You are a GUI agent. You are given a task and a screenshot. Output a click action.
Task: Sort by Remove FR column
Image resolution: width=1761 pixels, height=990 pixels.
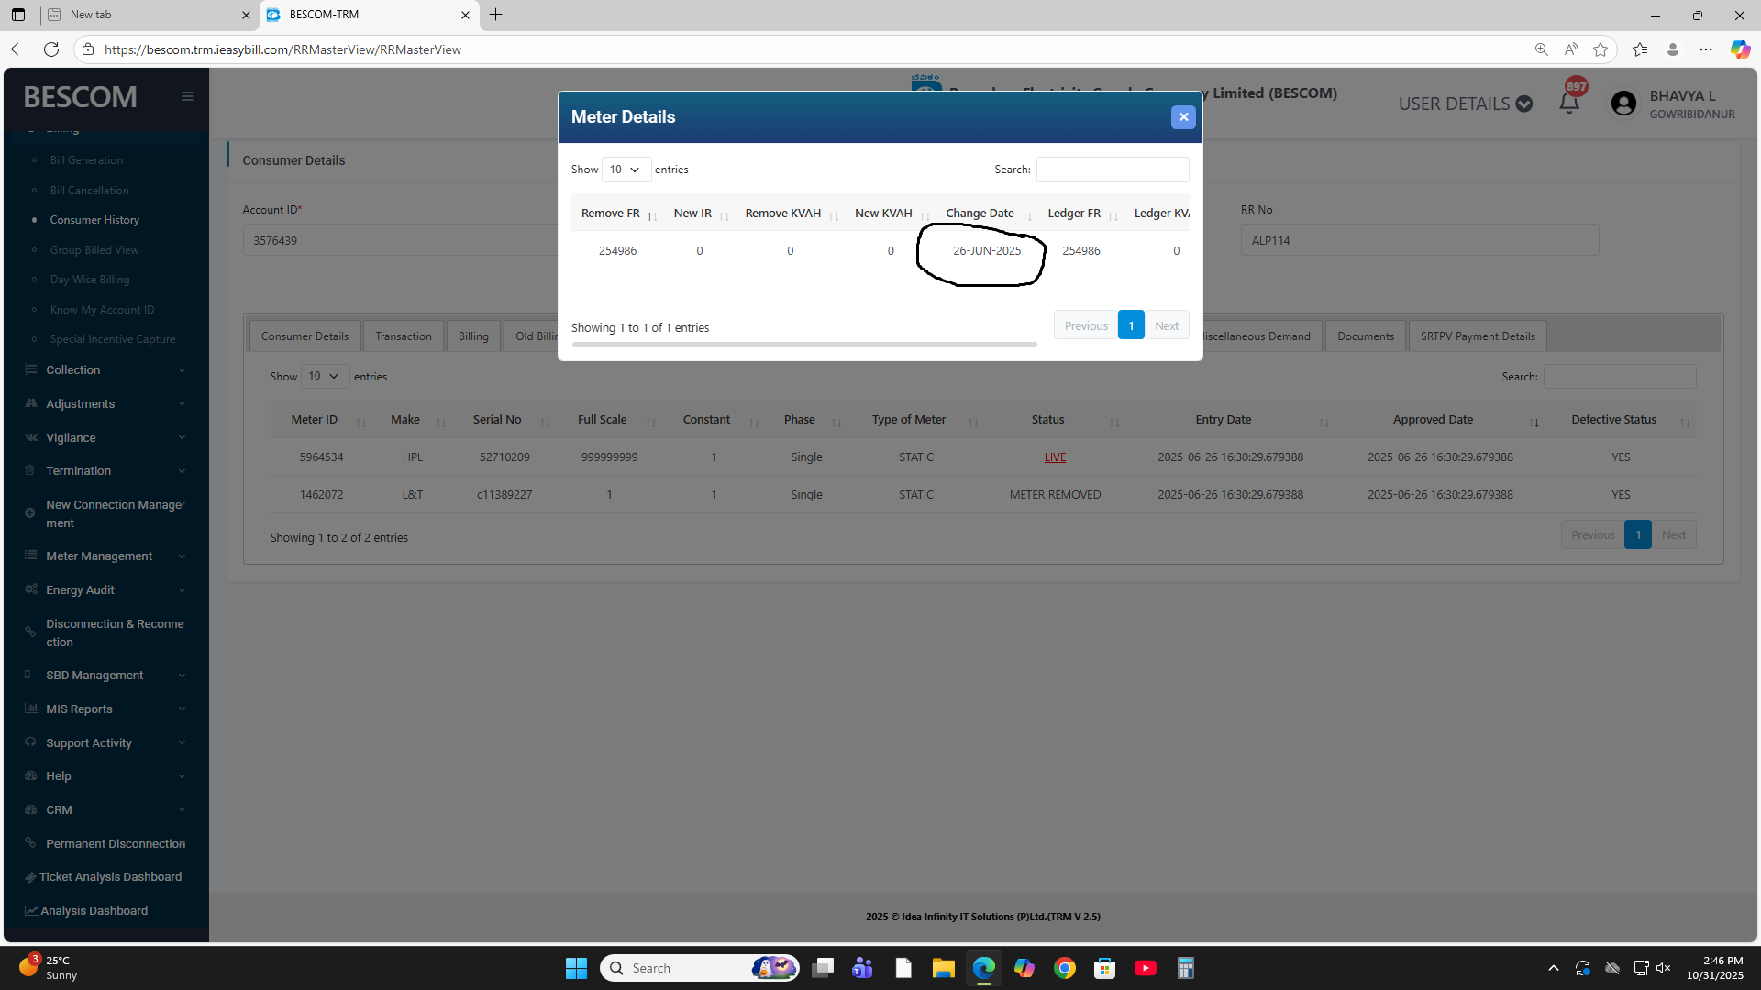[610, 214]
